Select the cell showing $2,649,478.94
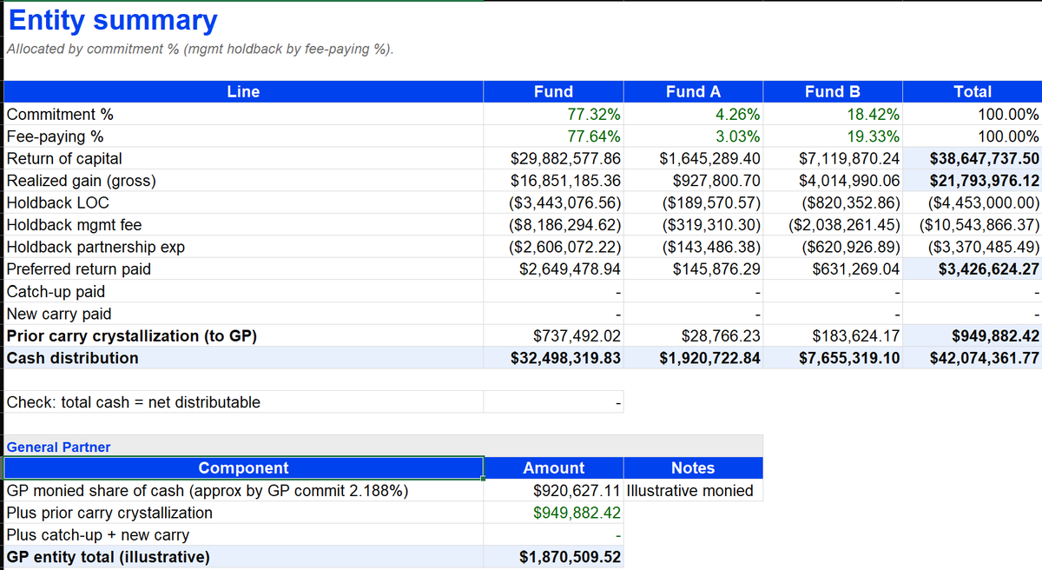Viewport: 1042px width, 570px height. click(553, 269)
